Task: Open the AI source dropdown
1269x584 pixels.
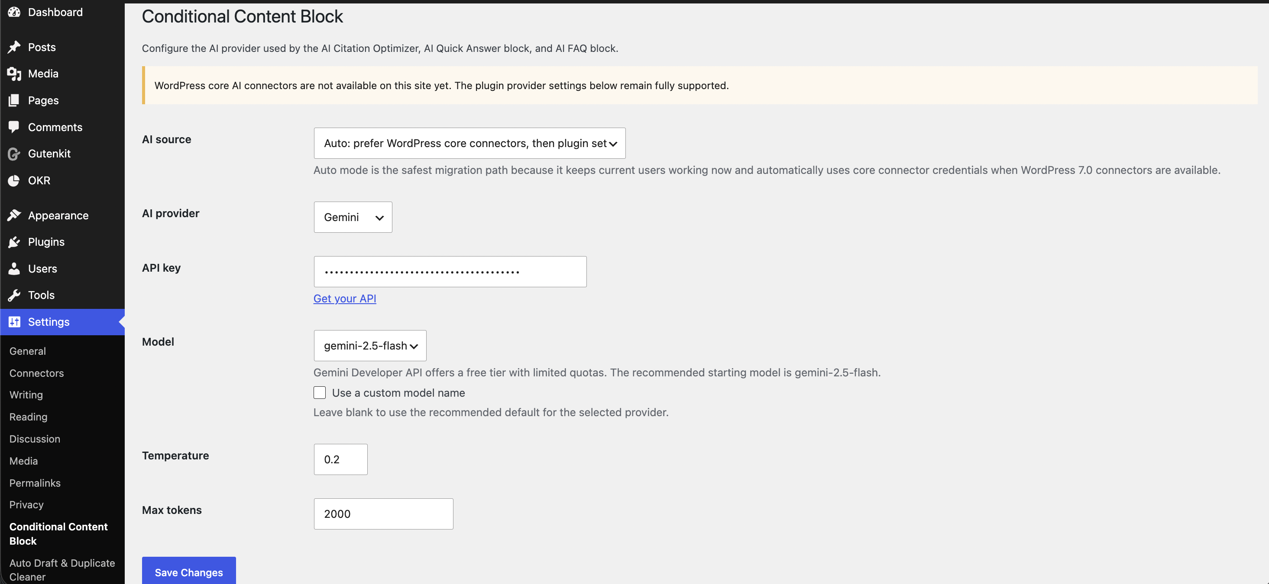Action: [x=469, y=143]
